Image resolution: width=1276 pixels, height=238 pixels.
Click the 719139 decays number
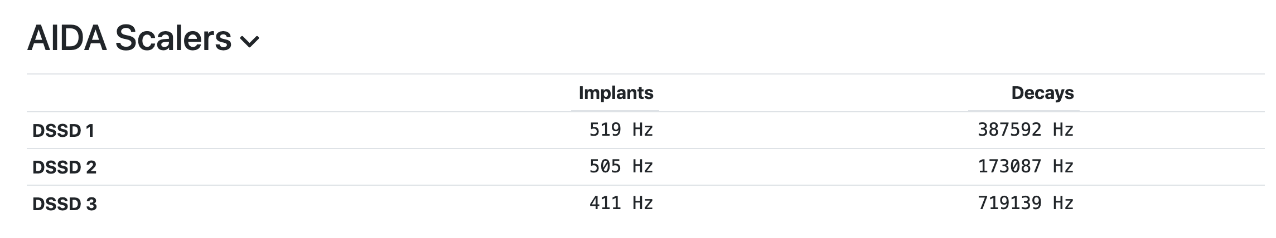point(1009,203)
